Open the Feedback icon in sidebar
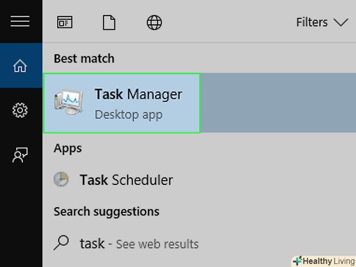This screenshot has width=356, height=267. (x=20, y=155)
